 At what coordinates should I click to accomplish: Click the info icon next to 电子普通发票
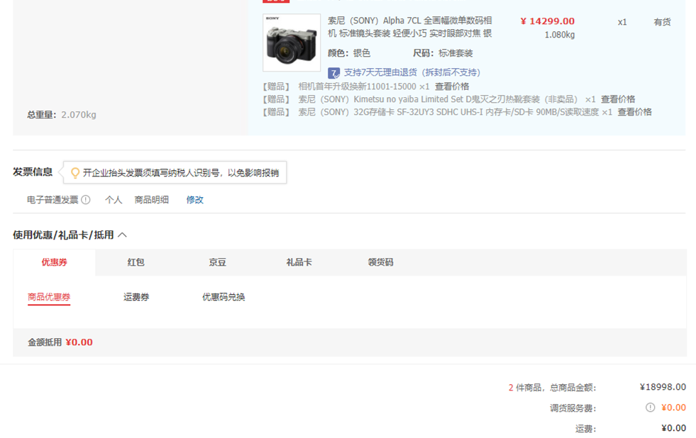click(86, 200)
